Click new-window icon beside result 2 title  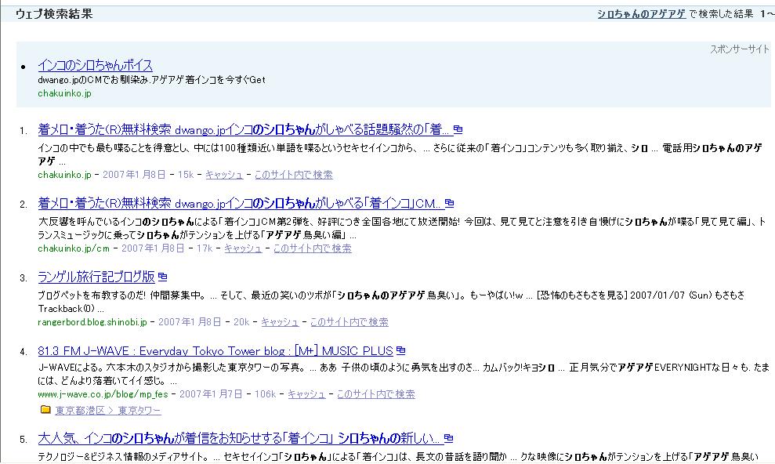(449, 203)
